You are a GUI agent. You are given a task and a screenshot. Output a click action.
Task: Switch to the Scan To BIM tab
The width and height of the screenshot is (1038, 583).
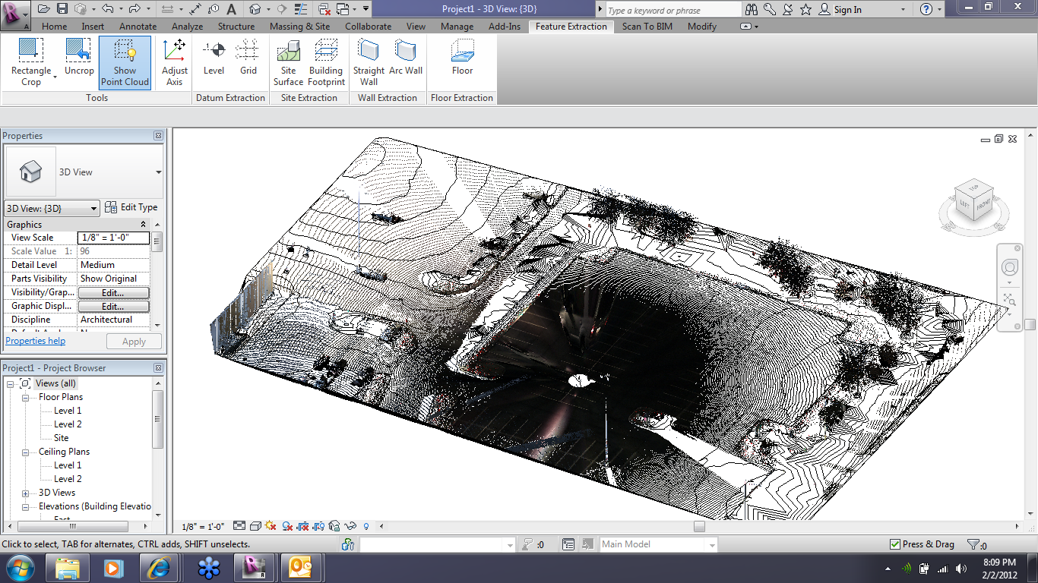[x=647, y=27]
